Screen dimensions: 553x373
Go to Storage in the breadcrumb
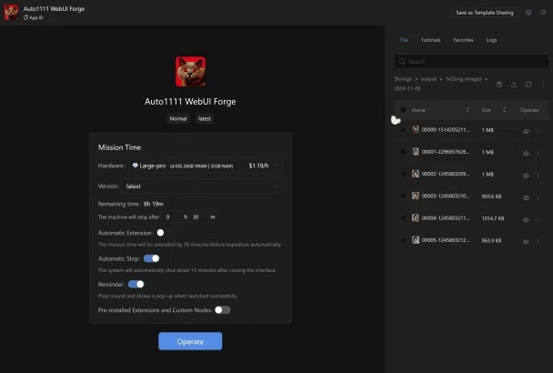[403, 78]
